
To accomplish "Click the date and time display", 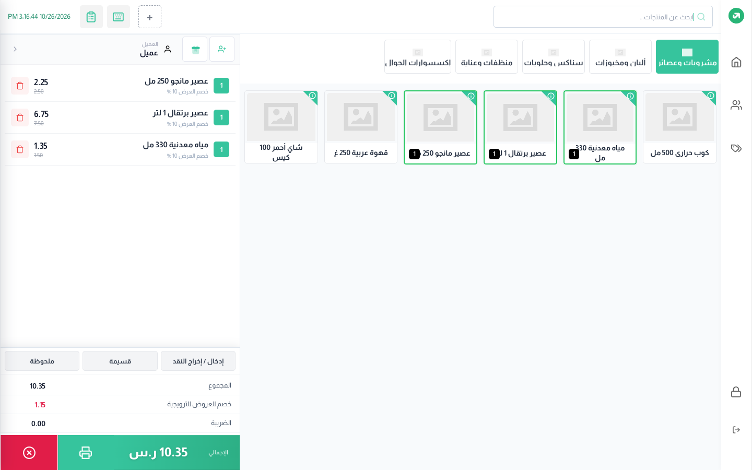I will tap(39, 17).
